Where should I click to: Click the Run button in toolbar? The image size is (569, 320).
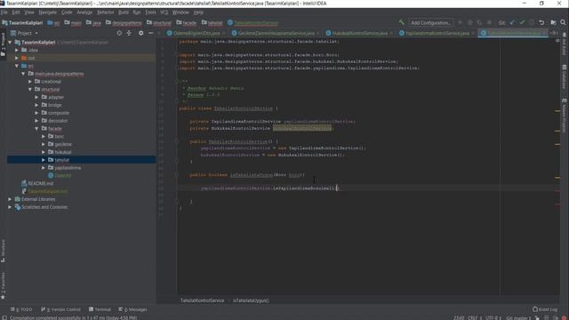[x=461, y=22]
